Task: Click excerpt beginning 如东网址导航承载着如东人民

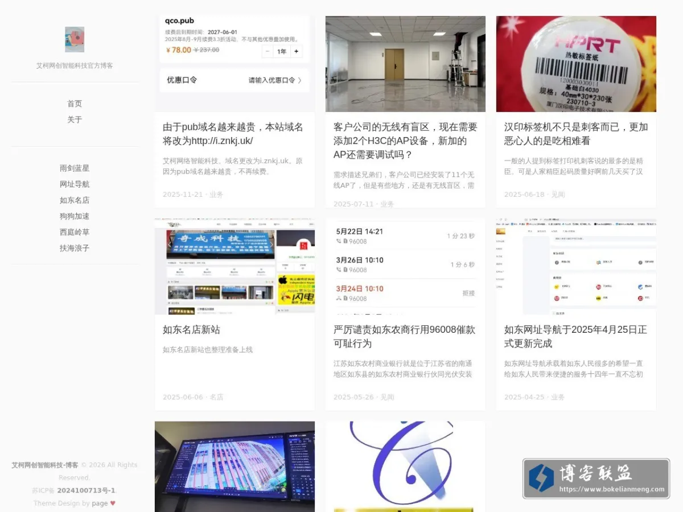Action: click(x=574, y=369)
